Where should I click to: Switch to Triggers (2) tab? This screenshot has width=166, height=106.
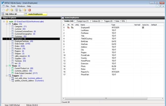point(108,21)
